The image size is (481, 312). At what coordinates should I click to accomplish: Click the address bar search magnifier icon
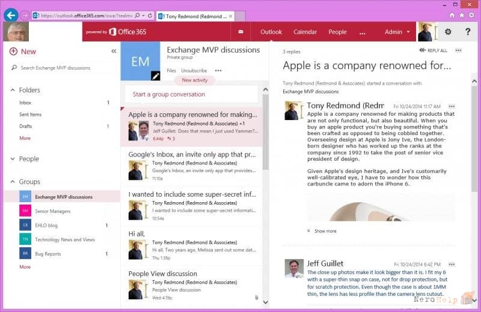click(x=138, y=16)
